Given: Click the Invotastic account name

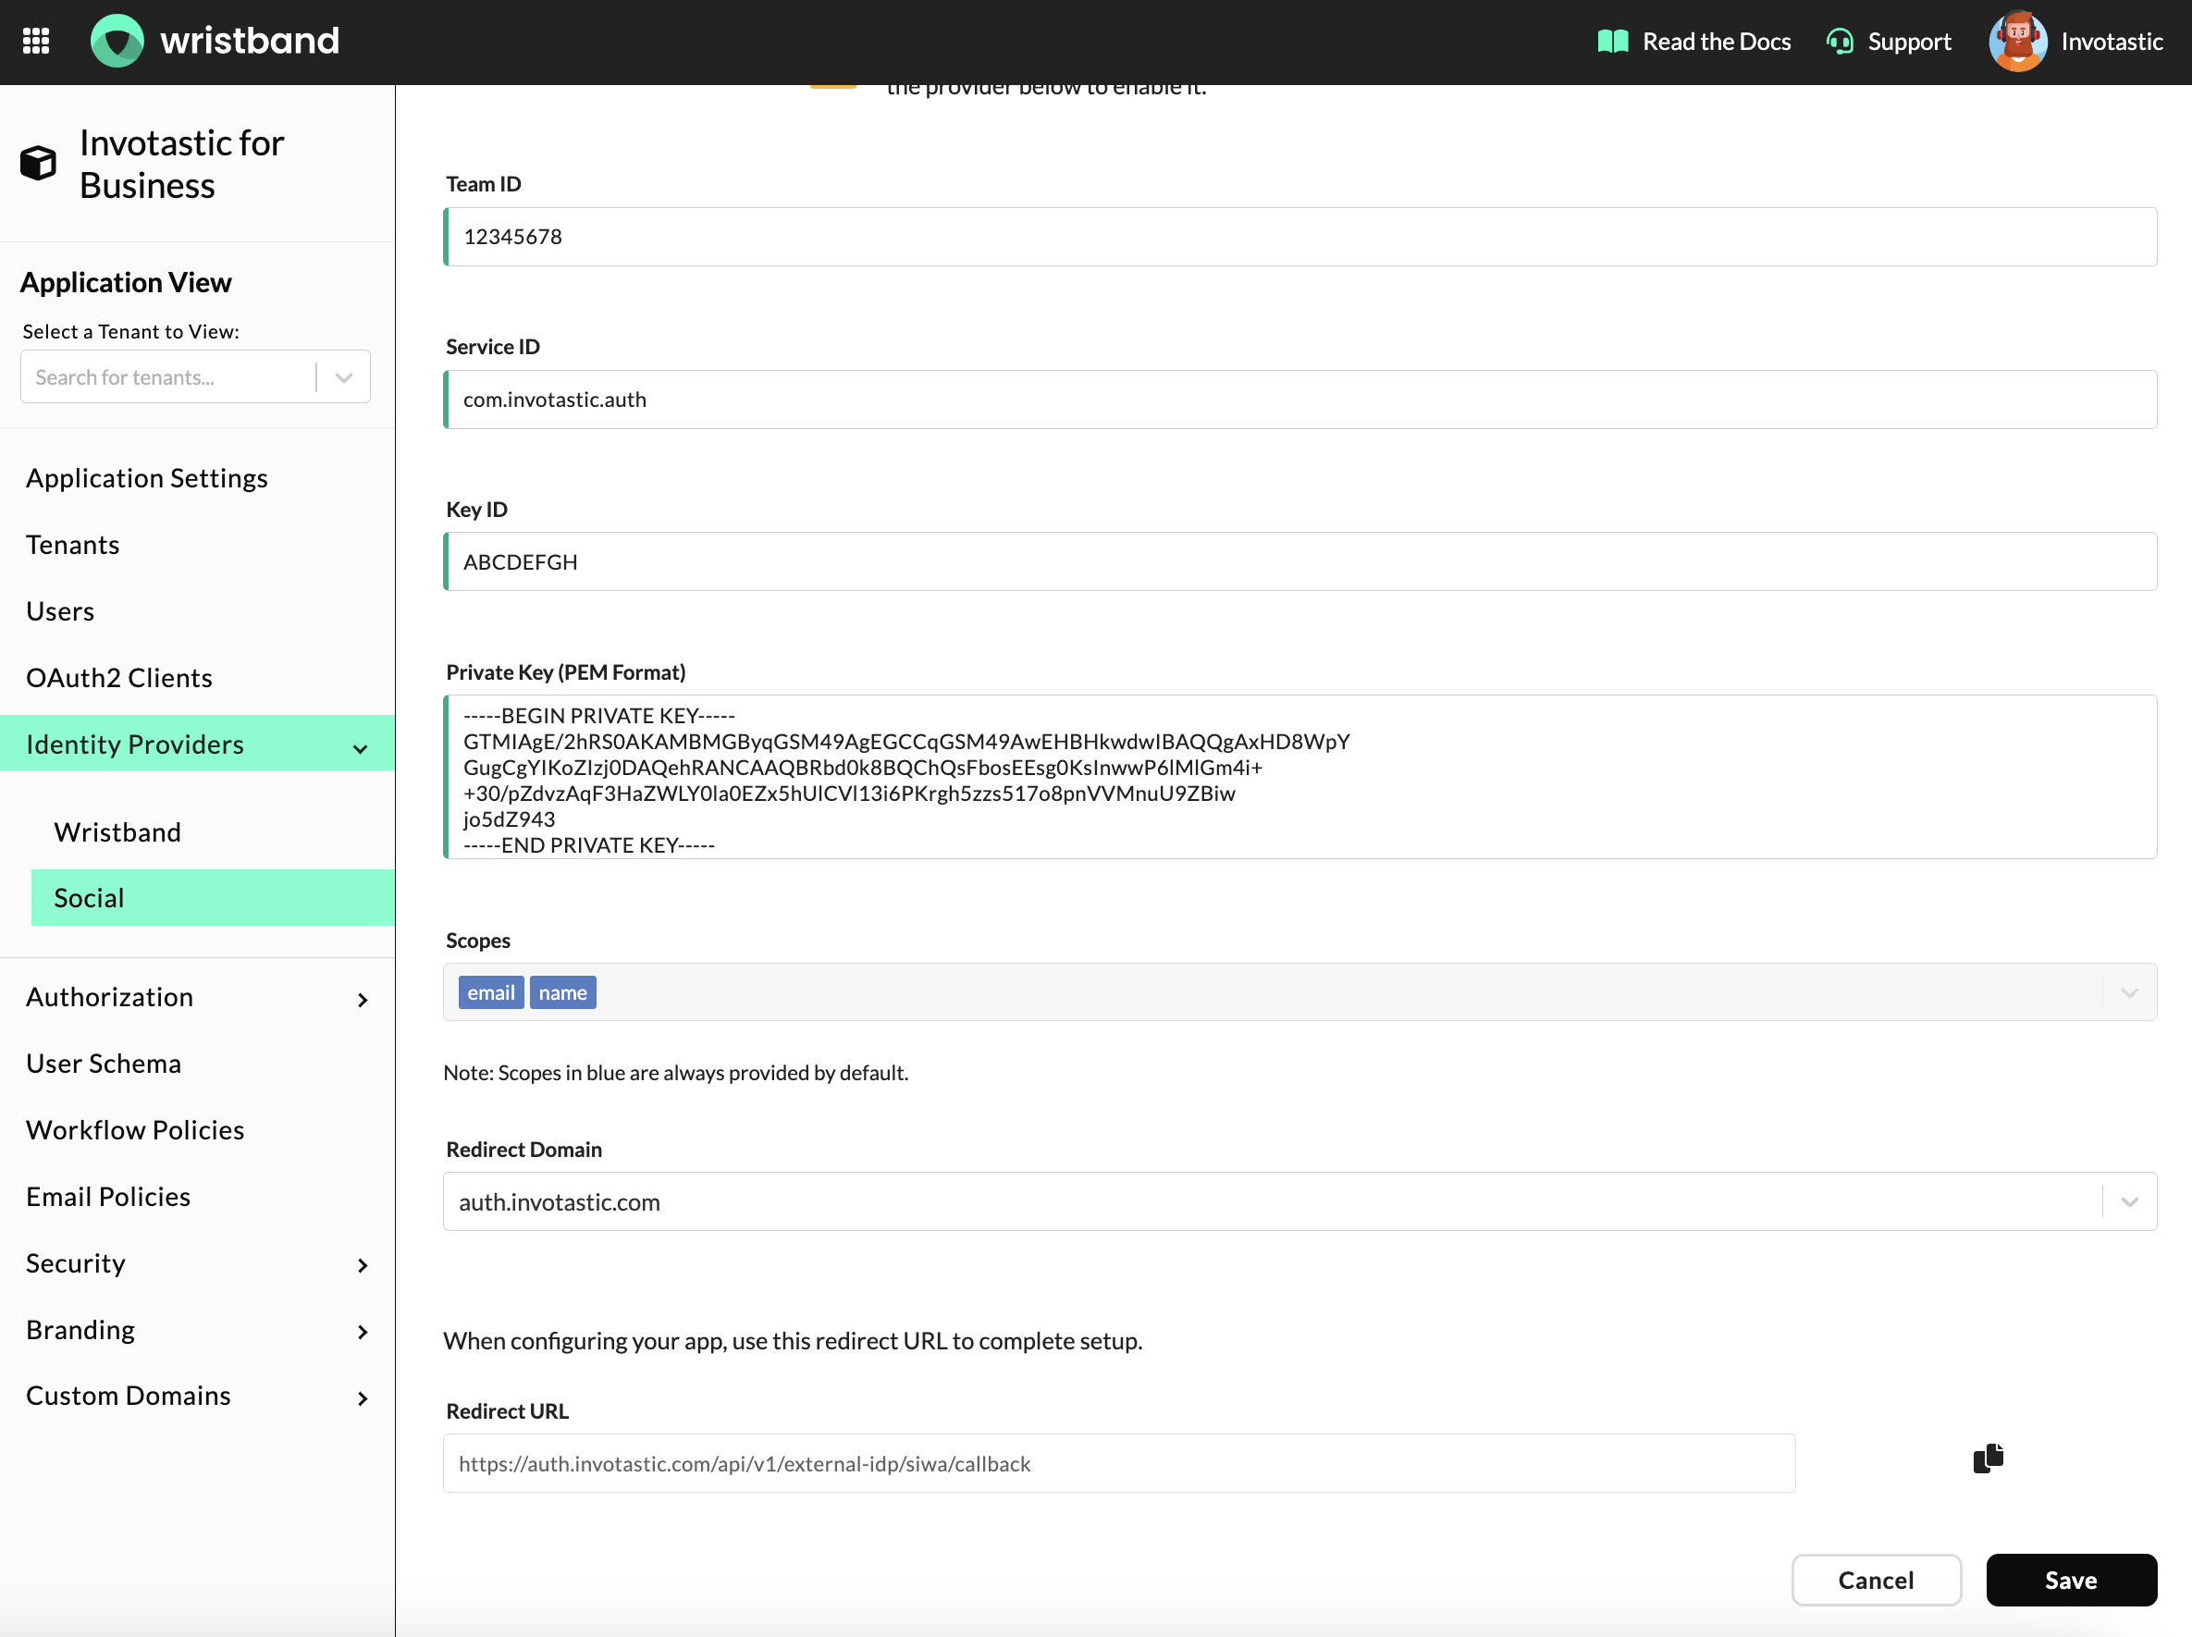Looking at the screenshot, I should [x=2112, y=42].
